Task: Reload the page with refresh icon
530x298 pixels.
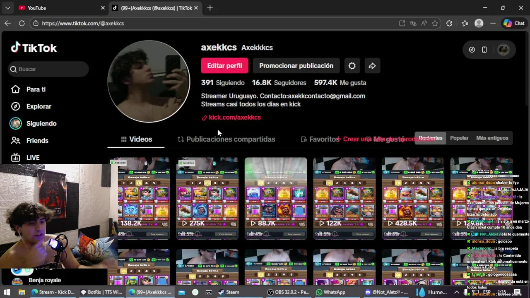Action: (x=22, y=23)
